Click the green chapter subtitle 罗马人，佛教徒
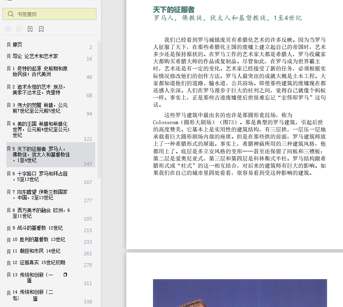The image size is (343, 307). [x=227, y=18]
